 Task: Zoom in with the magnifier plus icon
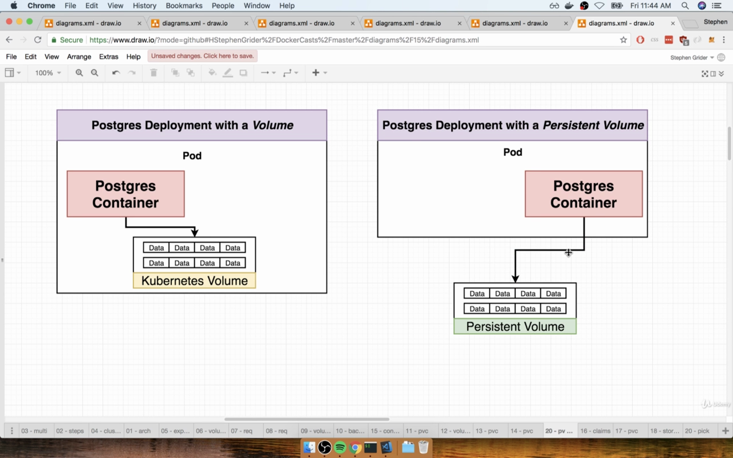[79, 73]
